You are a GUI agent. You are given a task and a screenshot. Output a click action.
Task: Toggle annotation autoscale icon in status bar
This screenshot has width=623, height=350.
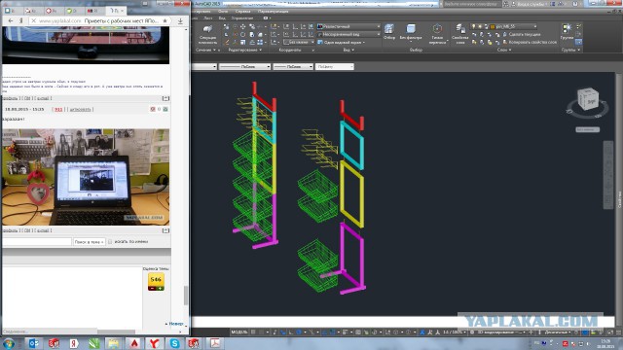(x=430, y=332)
